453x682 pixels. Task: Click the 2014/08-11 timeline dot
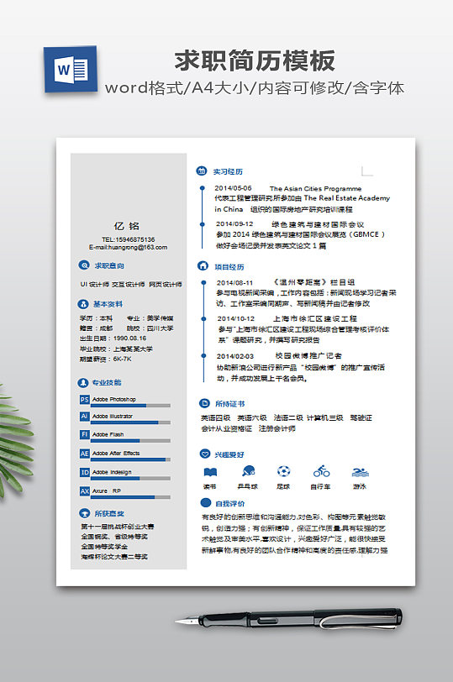[x=203, y=283]
